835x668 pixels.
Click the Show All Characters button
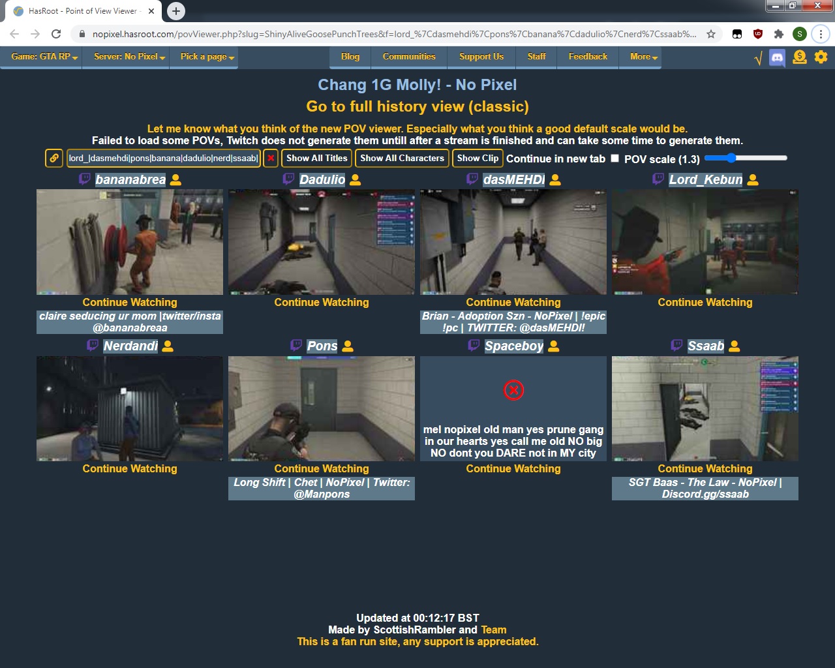tap(402, 158)
